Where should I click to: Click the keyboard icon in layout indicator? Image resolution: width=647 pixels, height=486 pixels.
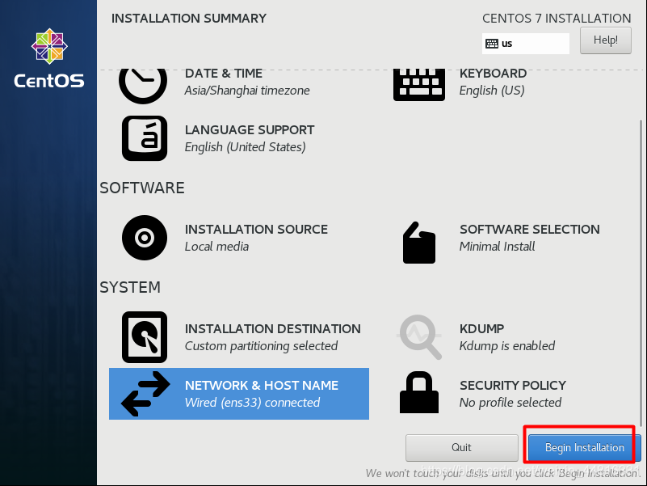(x=492, y=44)
